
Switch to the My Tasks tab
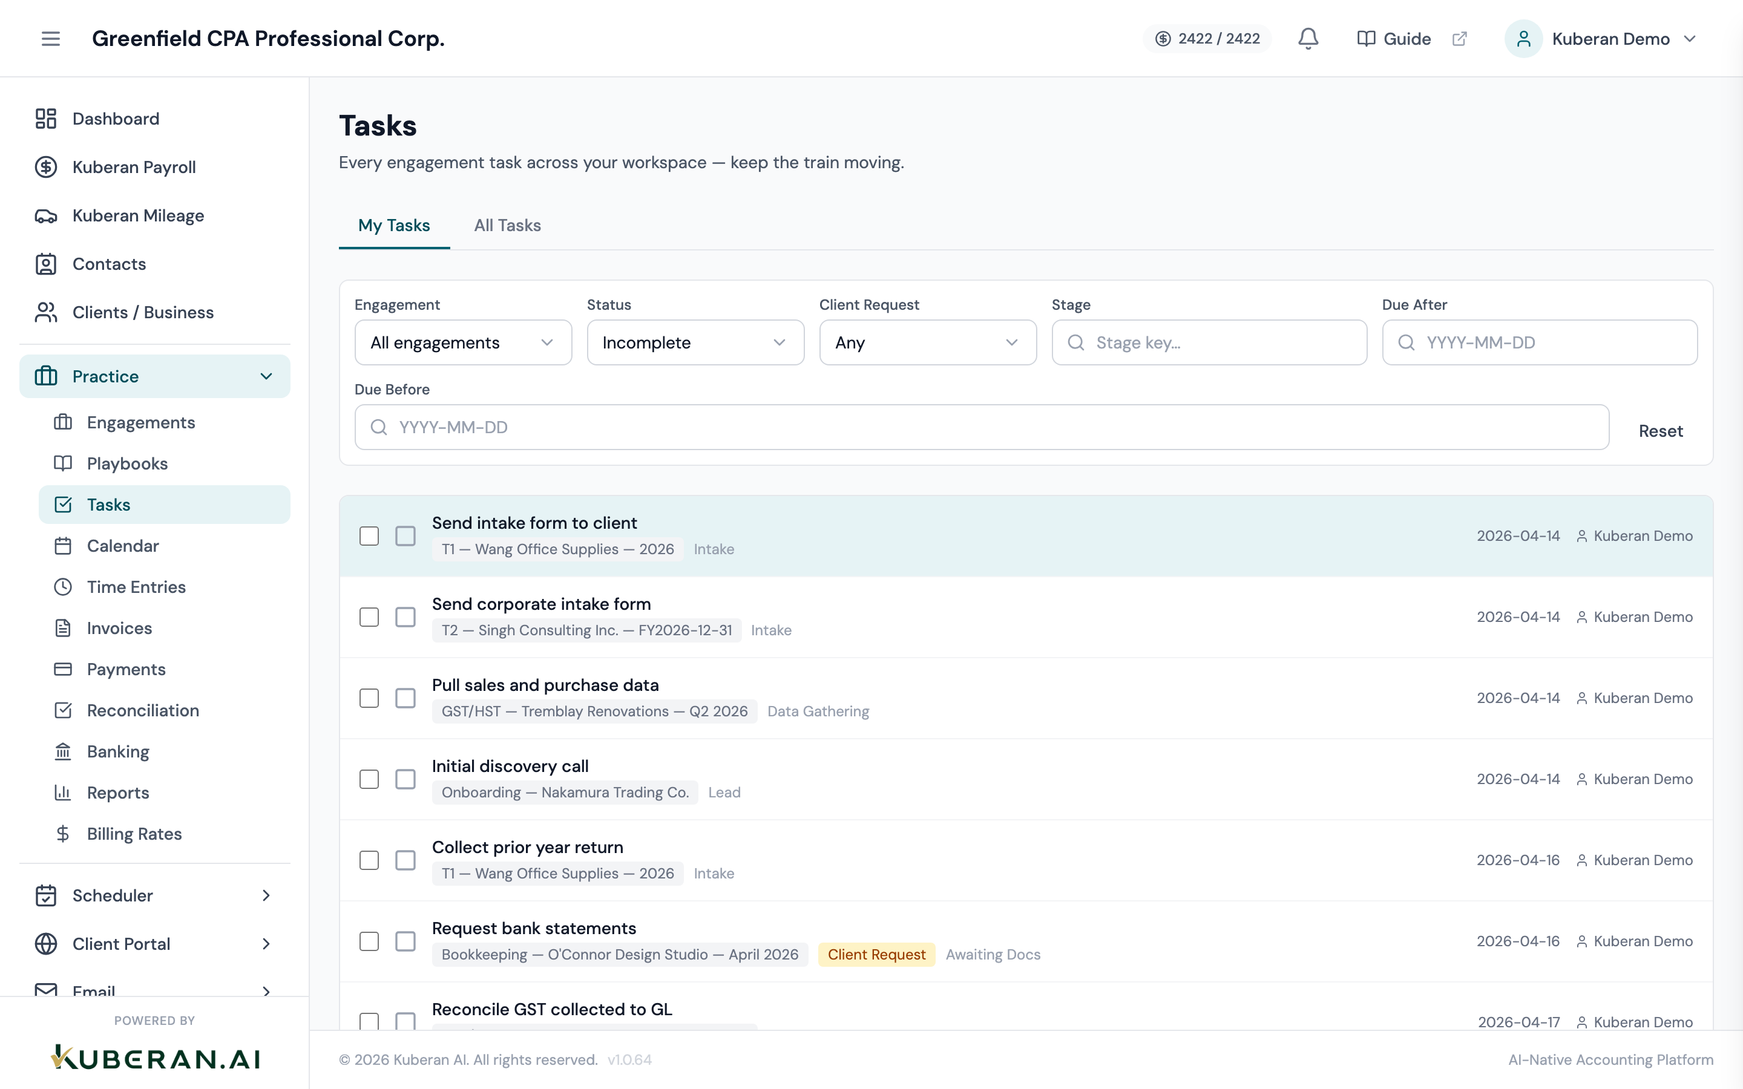pyautogui.click(x=394, y=226)
